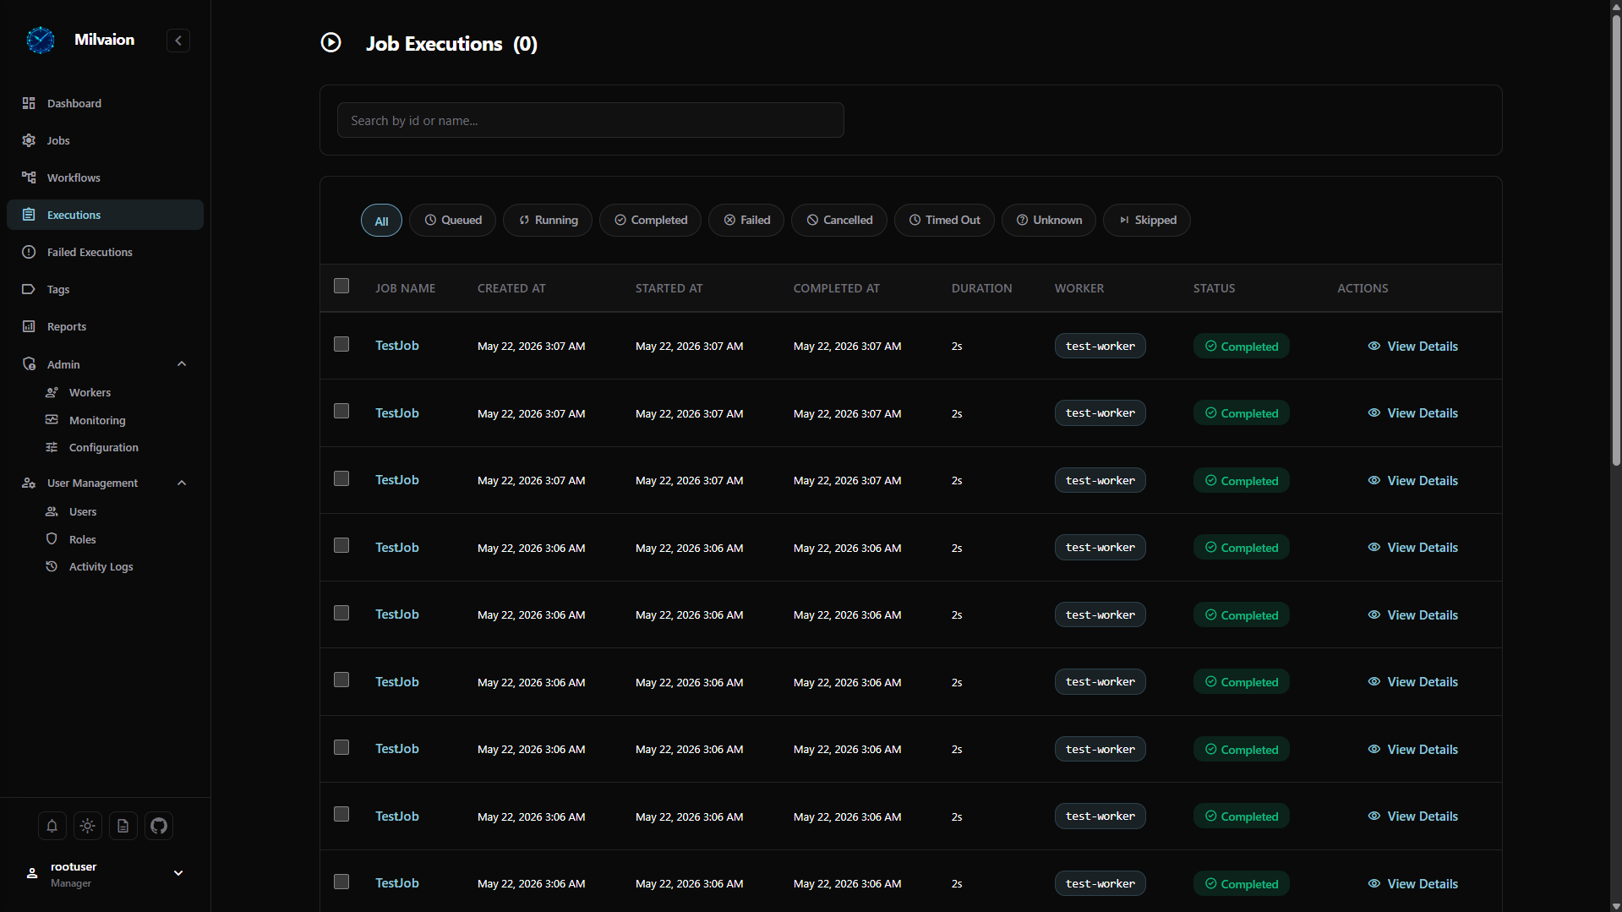Click the Workflows diagram icon in the sidebar
Viewport: 1622px width, 912px height.
coord(29,177)
